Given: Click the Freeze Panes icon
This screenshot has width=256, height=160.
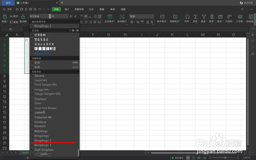Looking at the screenshot, I should coord(251,17).
